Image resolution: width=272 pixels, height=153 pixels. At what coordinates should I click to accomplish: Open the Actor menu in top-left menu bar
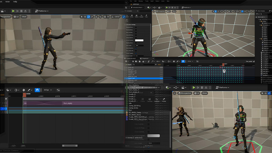(8, 2)
